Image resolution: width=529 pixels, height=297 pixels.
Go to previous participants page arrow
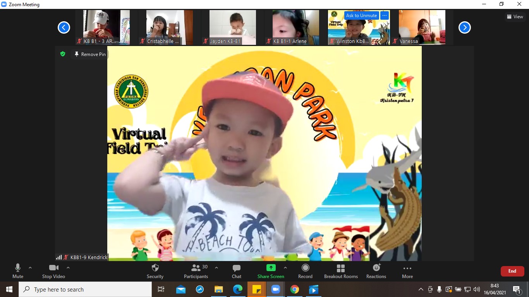(64, 27)
